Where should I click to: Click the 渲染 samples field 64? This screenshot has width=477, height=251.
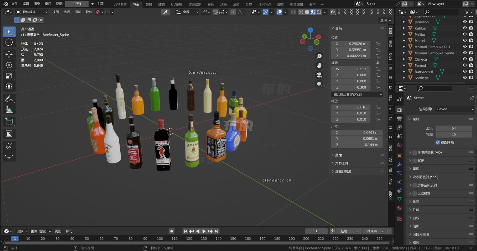pyautogui.click(x=454, y=128)
